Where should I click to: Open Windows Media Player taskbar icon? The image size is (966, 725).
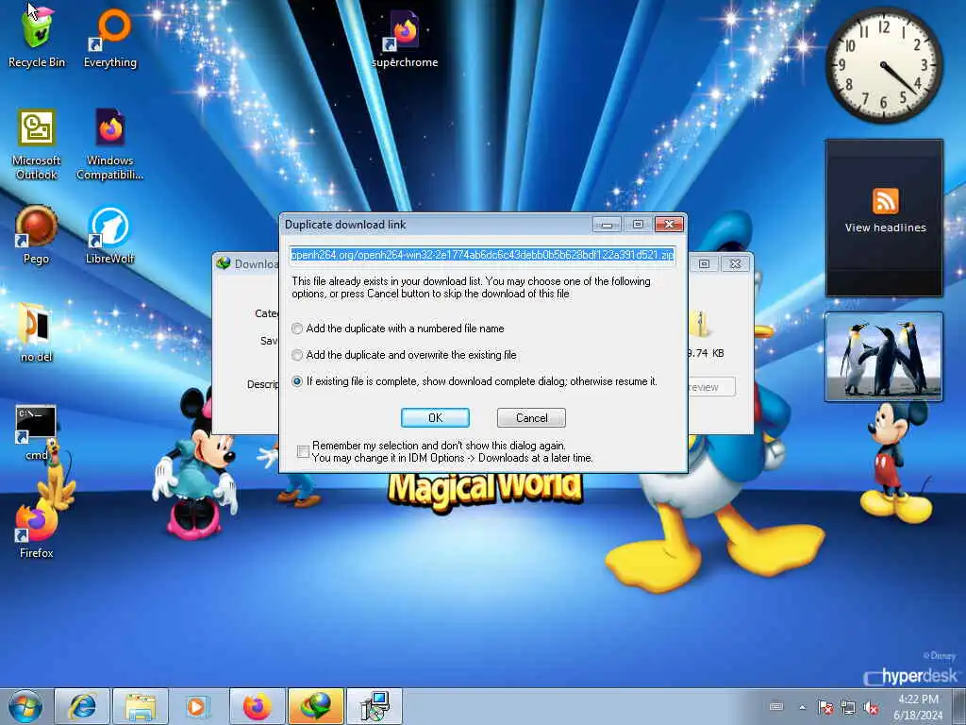tap(197, 706)
